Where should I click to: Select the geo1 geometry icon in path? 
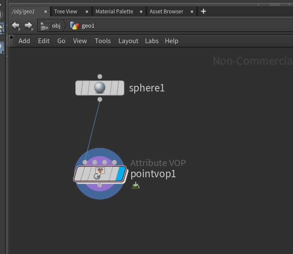[x=75, y=26]
